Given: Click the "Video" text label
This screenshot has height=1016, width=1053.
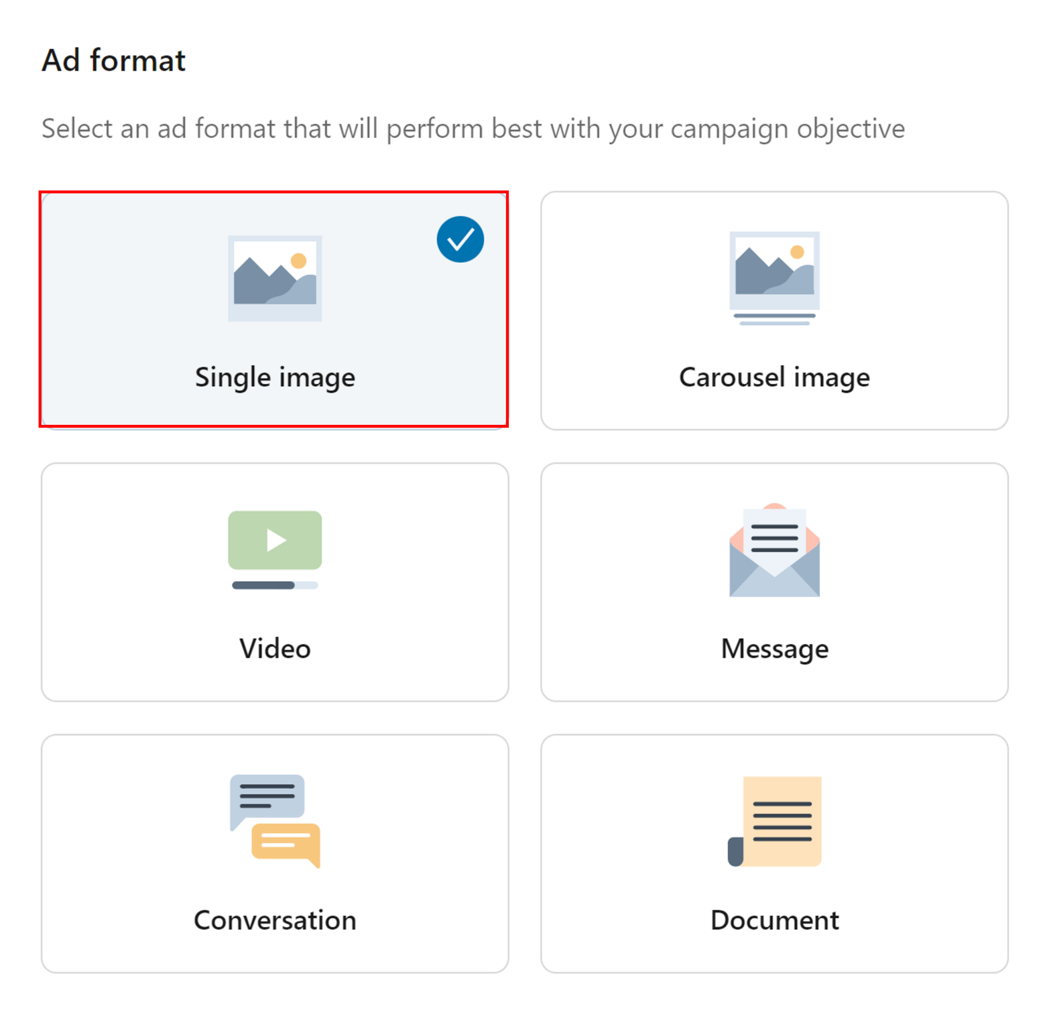Looking at the screenshot, I should [x=275, y=648].
